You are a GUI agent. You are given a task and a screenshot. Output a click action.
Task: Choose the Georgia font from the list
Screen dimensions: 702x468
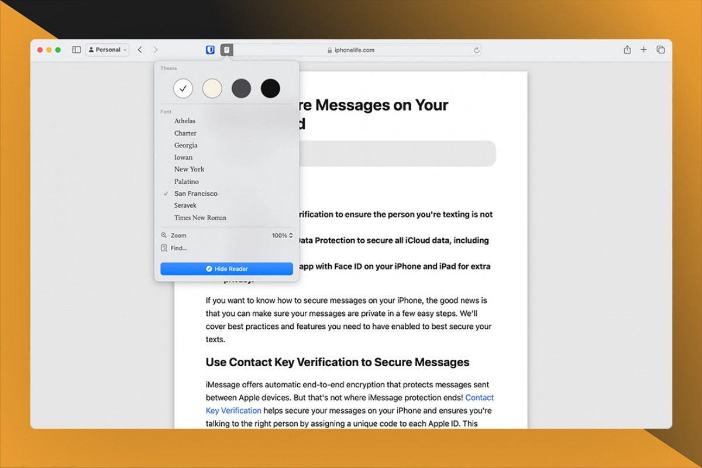185,145
